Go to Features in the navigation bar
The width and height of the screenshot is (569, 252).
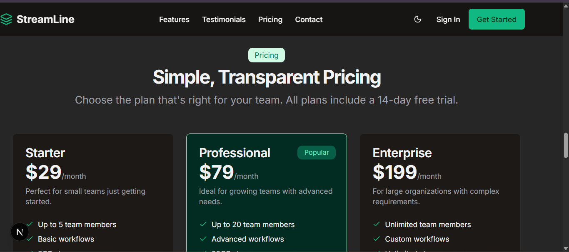[174, 20]
